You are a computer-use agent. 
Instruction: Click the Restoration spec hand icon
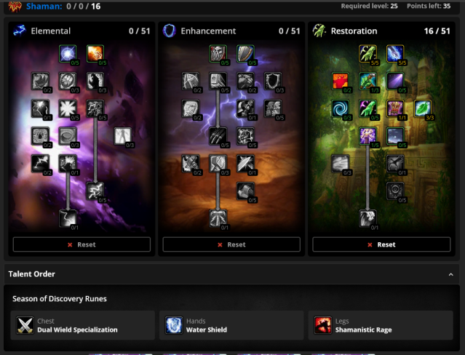pyautogui.click(x=319, y=31)
